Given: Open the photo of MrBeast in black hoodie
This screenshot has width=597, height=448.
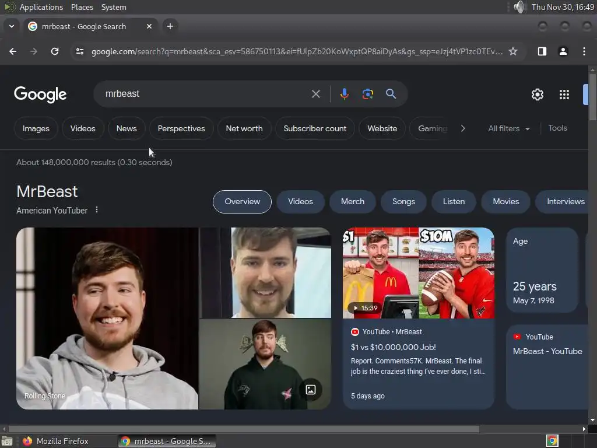Looking at the screenshot, I should 266,364.
